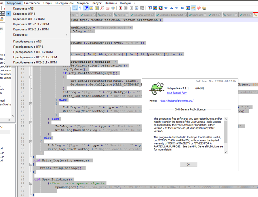Open the ? help menu
The image size is (258, 197).
coord(135,3)
